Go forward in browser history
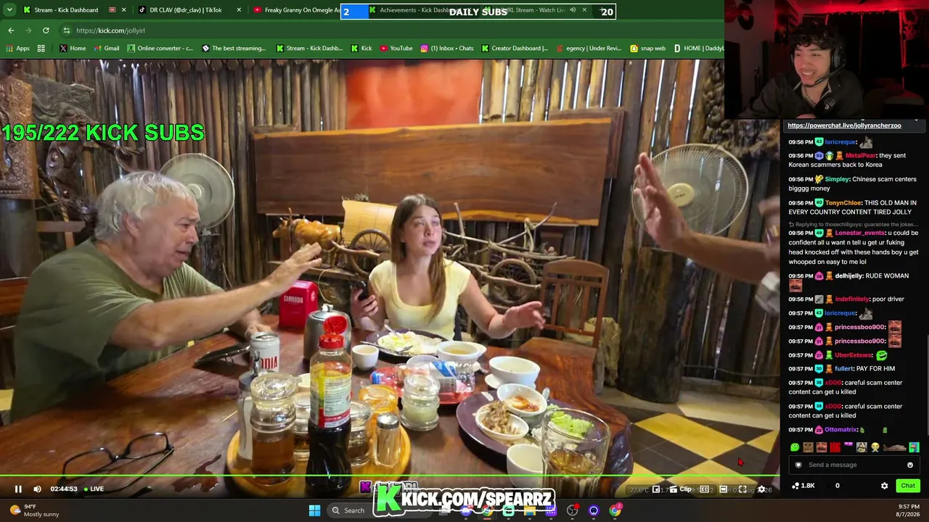This screenshot has width=929, height=522. [28, 30]
